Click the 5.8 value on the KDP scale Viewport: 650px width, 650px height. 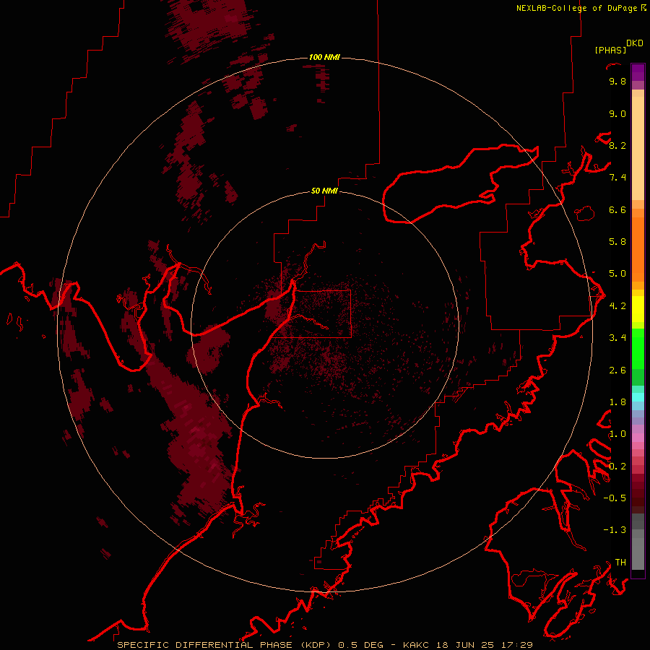coord(617,242)
